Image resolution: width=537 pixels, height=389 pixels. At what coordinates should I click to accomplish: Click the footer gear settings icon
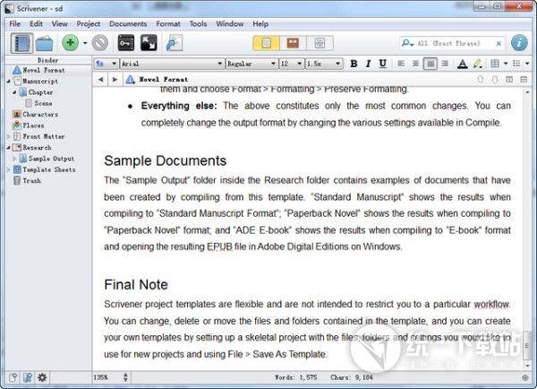(42, 377)
